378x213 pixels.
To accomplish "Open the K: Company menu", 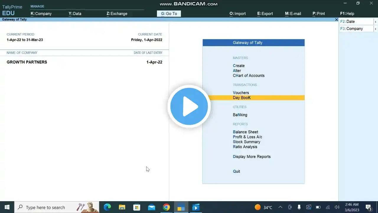I will coord(41,14).
